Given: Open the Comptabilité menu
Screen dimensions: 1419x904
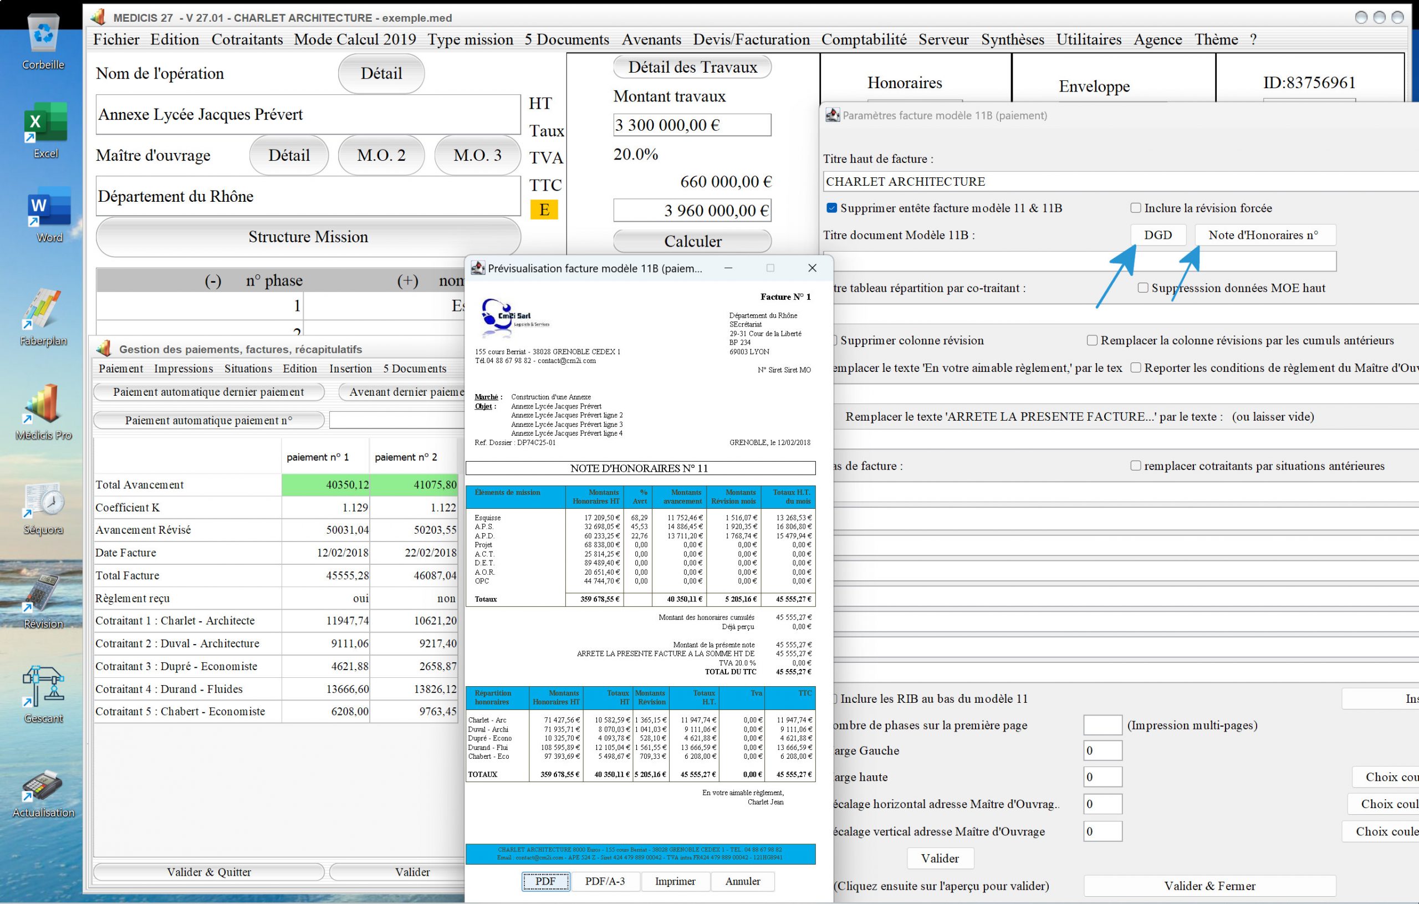Looking at the screenshot, I should click(864, 39).
